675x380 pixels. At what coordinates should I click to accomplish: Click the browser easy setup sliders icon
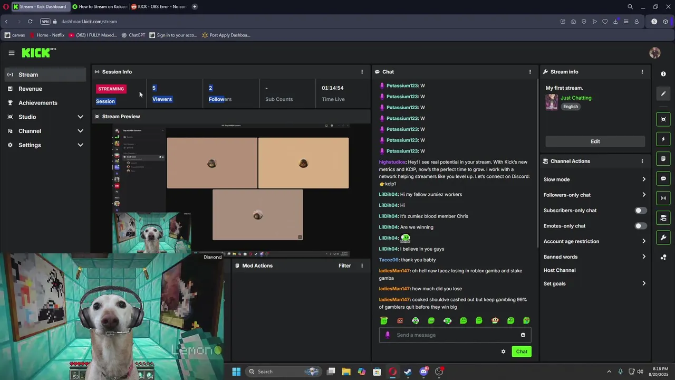coord(626,22)
